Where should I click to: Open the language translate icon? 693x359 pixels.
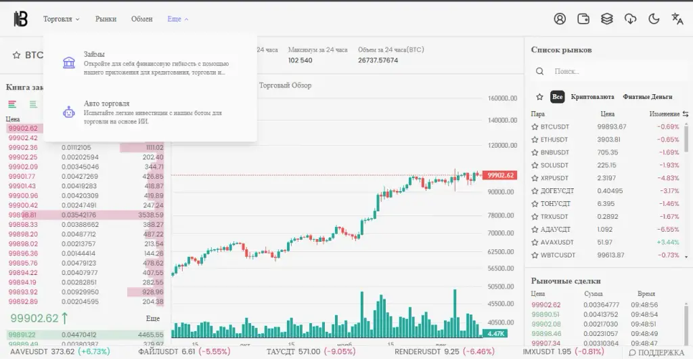[677, 18]
